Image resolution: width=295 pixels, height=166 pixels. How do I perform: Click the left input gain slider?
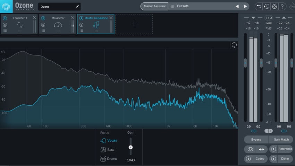click(x=245, y=63)
